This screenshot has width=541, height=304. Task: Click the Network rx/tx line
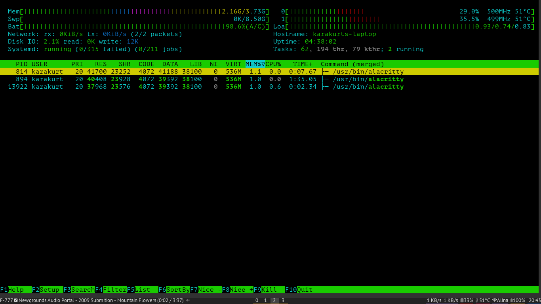[x=95, y=34]
